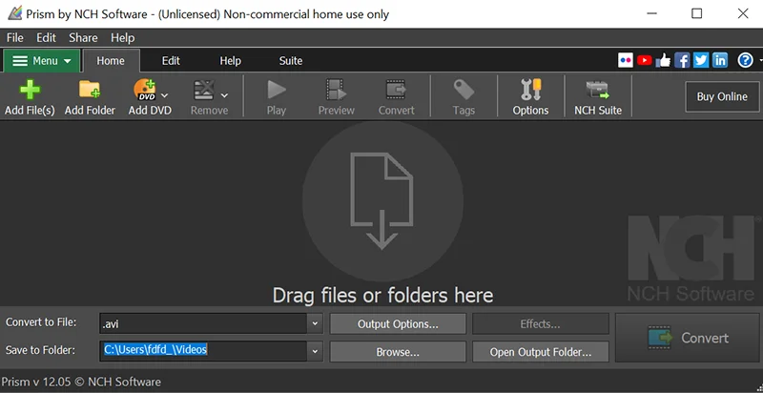763x393 pixels.
Task: Open Options with the tools icon
Action: (x=530, y=90)
